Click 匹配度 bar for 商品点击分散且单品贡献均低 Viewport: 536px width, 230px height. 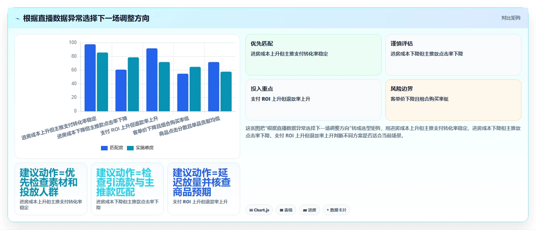click(214, 87)
